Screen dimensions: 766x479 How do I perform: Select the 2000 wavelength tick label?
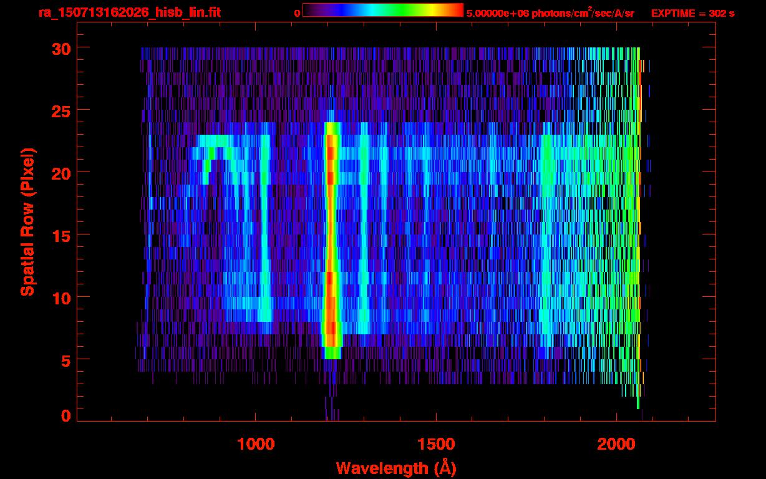click(x=616, y=443)
